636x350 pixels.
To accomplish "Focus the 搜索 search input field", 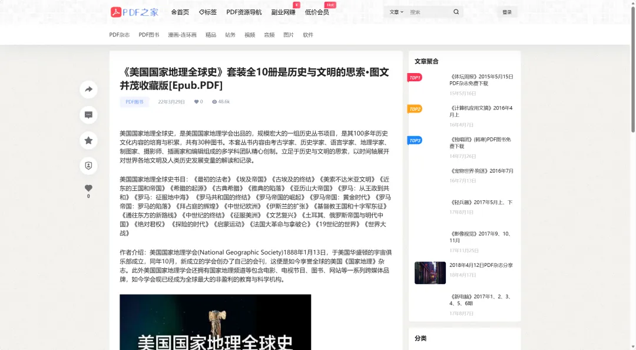I will (429, 12).
